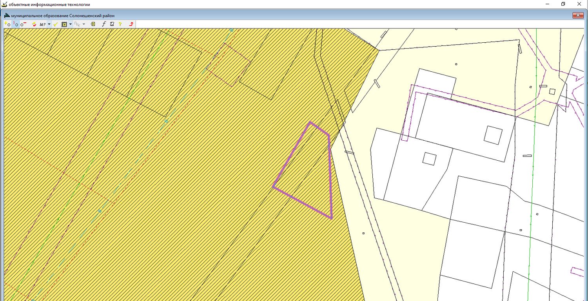Restore down the main application window
Image resolution: width=588 pixels, height=301 pixels.
pyautogui.click(x=563, y=4)
